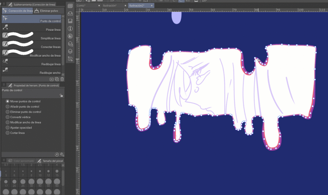Viewport: 328px width, 195px height.
Task: Choose brush size 25 preset
Action: tap(23, 183)
